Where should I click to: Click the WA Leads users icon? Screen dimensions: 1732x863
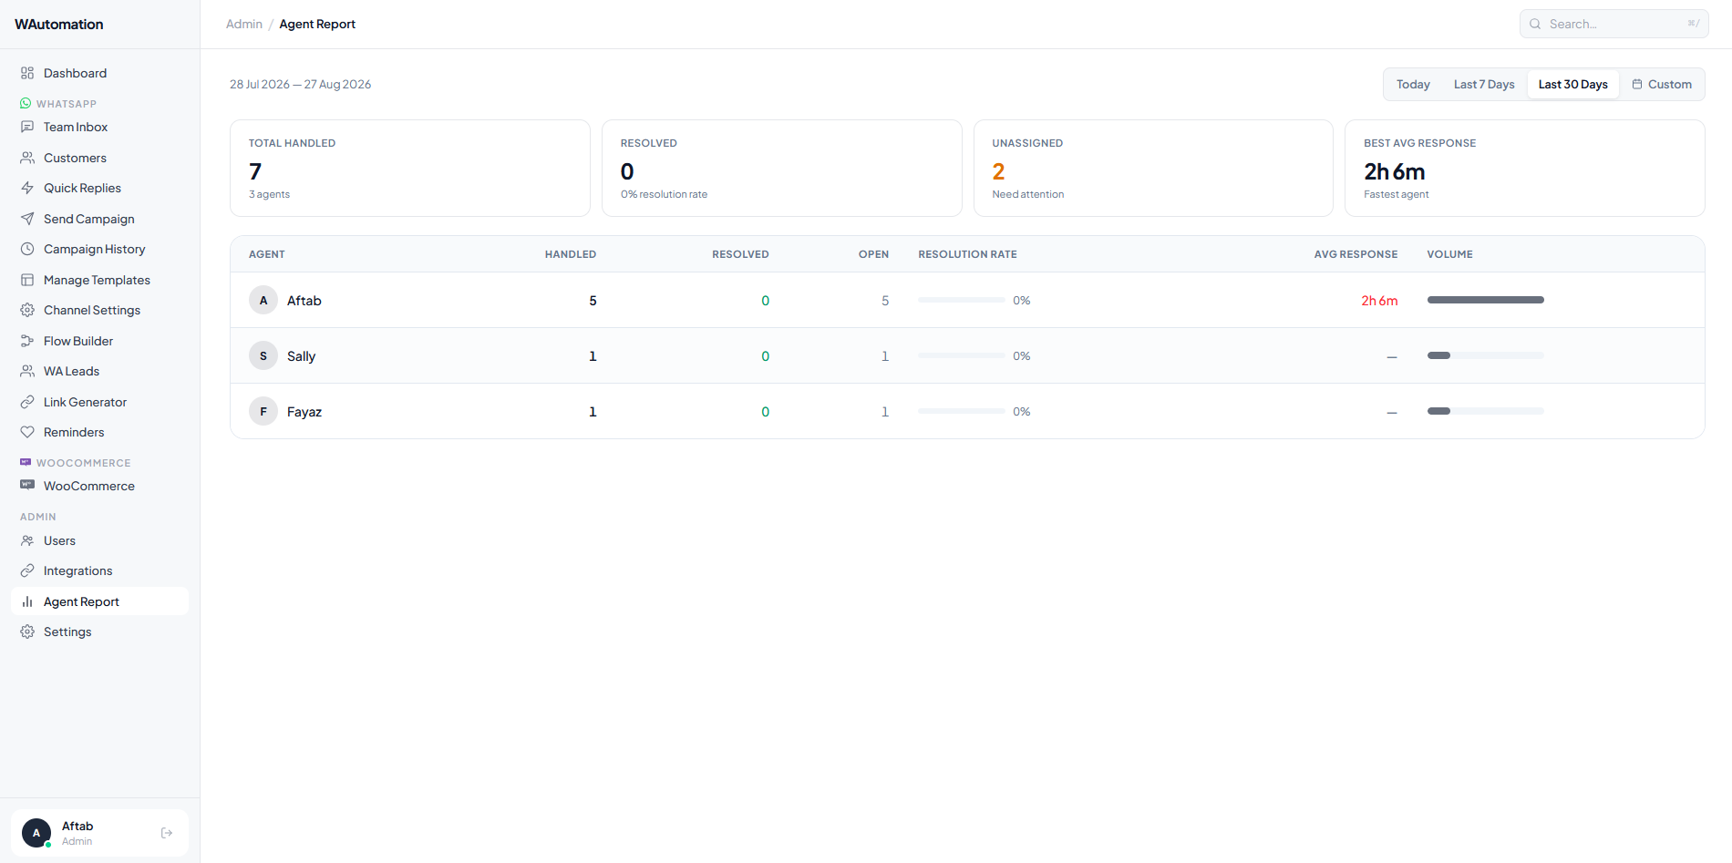point(27,371)
